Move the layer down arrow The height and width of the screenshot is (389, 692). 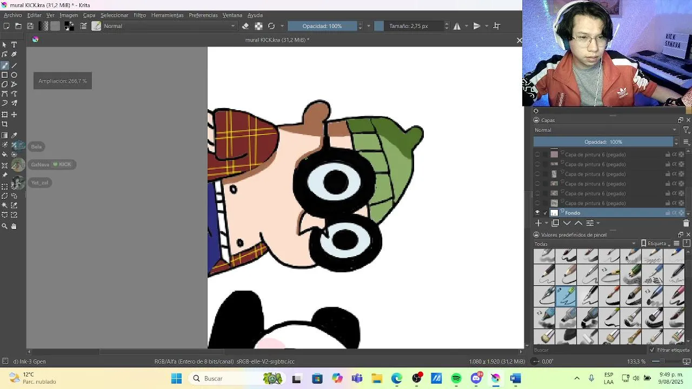(567, 223)
